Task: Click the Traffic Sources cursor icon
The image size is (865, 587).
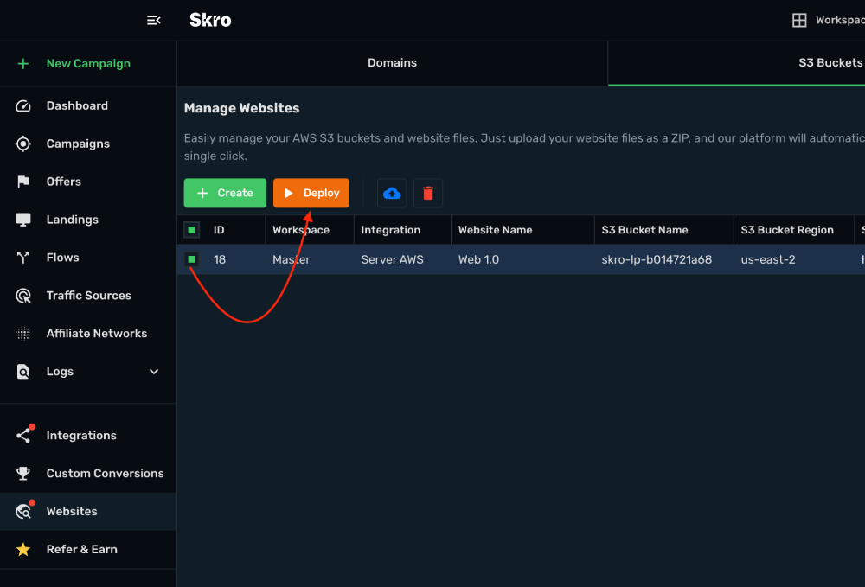Action: click(x=23, y=296)
